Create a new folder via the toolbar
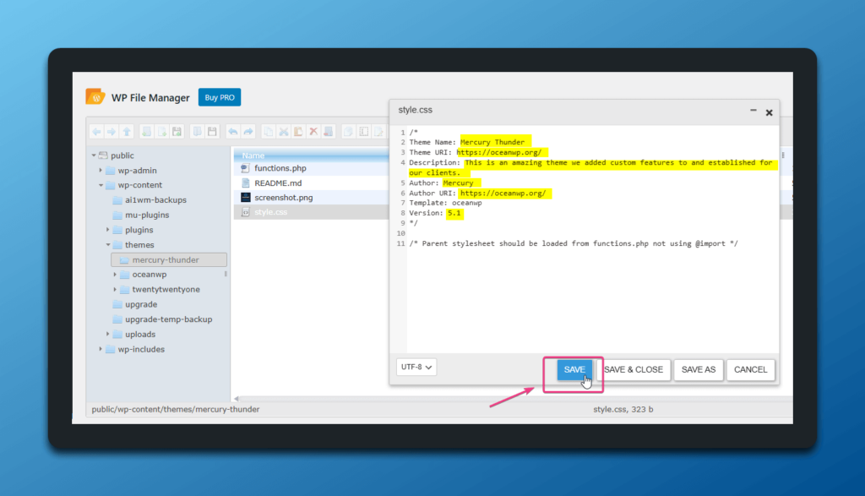The width and height of the screenshot is (865, 496). [147, 131]
